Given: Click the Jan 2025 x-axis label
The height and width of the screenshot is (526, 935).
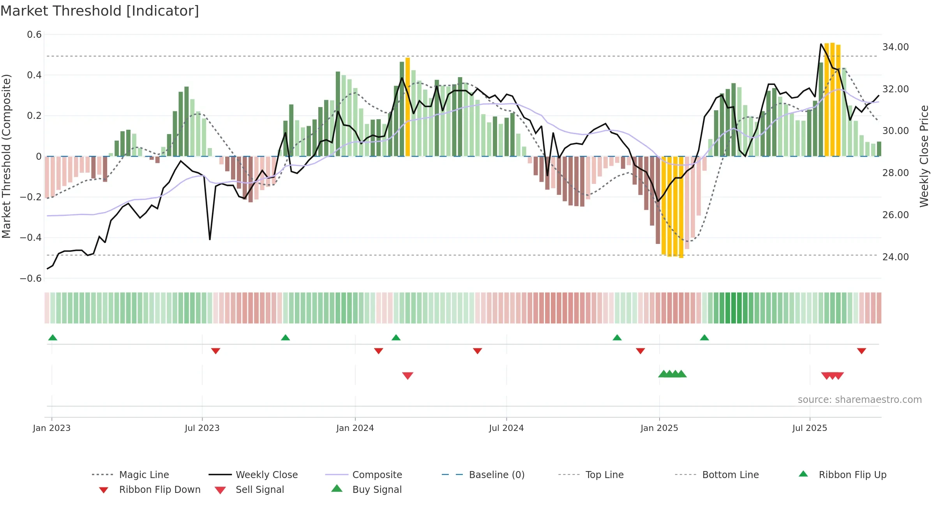Looking at the screenshot, I should tap(659, 428).
